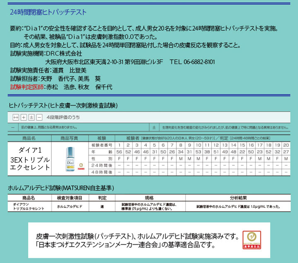Screen dimensions: 298x263
Task: Click the sex cell M under subject 20
Action: [x=286, y=158]
